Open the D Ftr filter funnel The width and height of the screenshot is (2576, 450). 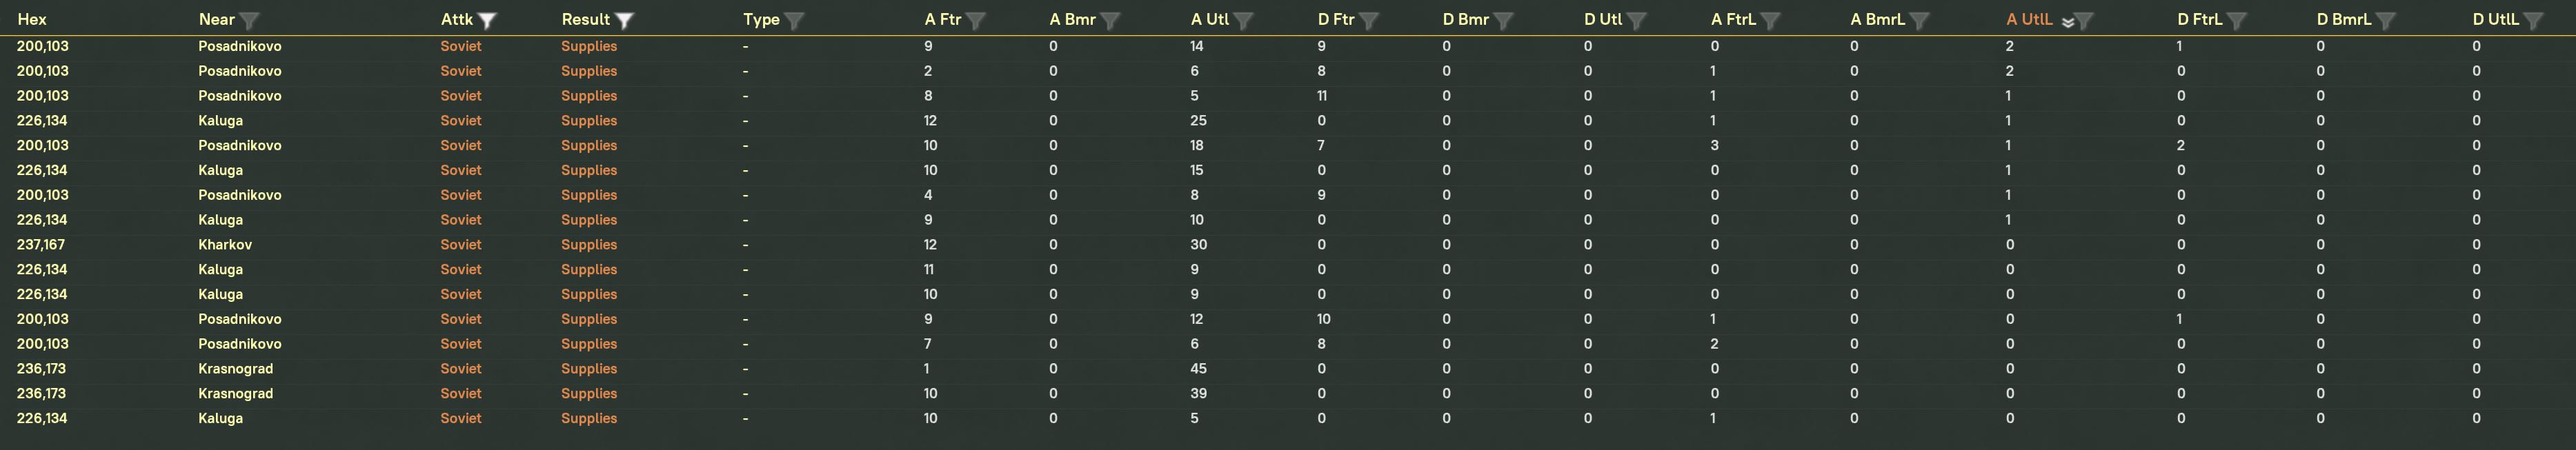click(1369, 20)
